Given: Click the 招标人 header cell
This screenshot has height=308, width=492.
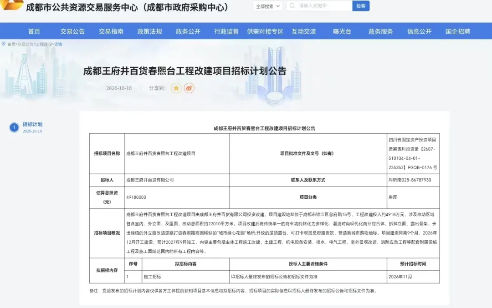Looking at the screenshot, I should 107,180.
